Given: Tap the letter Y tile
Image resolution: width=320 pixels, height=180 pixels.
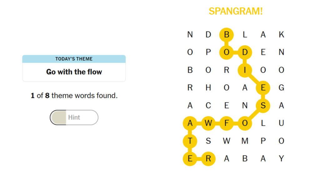Looking at the screenshot, I should coord(281,159).
